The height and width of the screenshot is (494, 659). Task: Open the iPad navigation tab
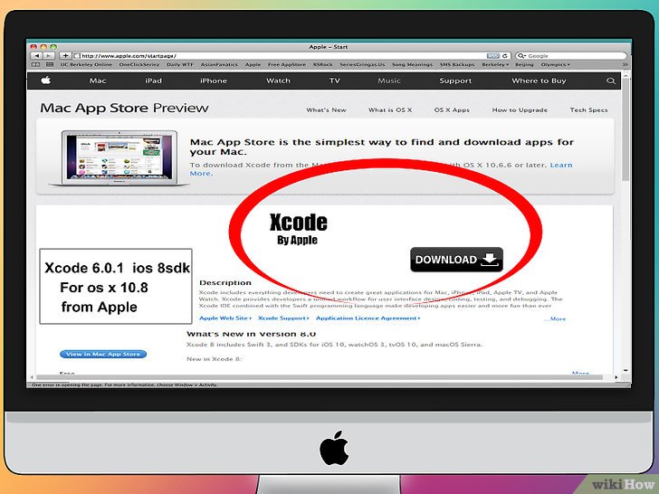point(153,81)
